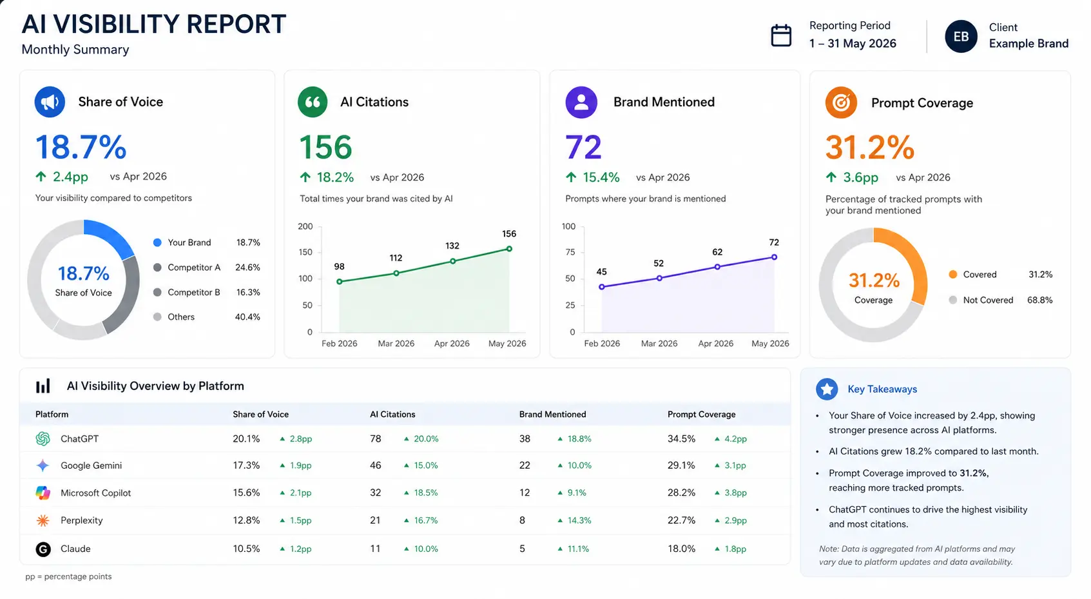The image size is (1091, 599).
Task: Select the May 2026 point on AI Citations chart
Action: pyautogui.click(x=509, y=249)
